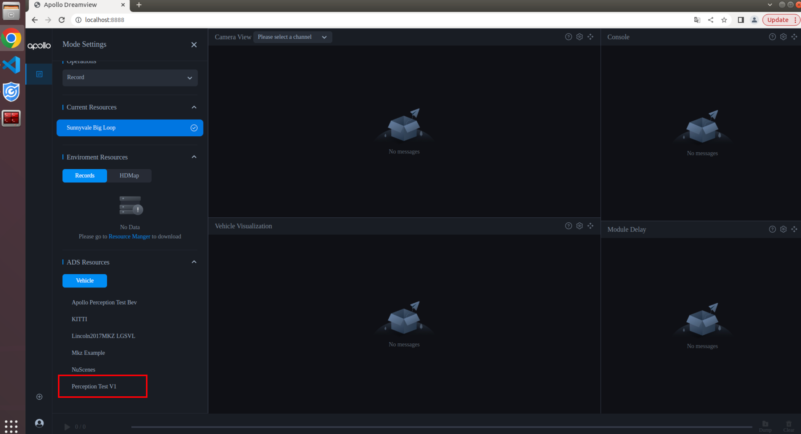Launch Visual Studio Code from dock

(11, 65)
